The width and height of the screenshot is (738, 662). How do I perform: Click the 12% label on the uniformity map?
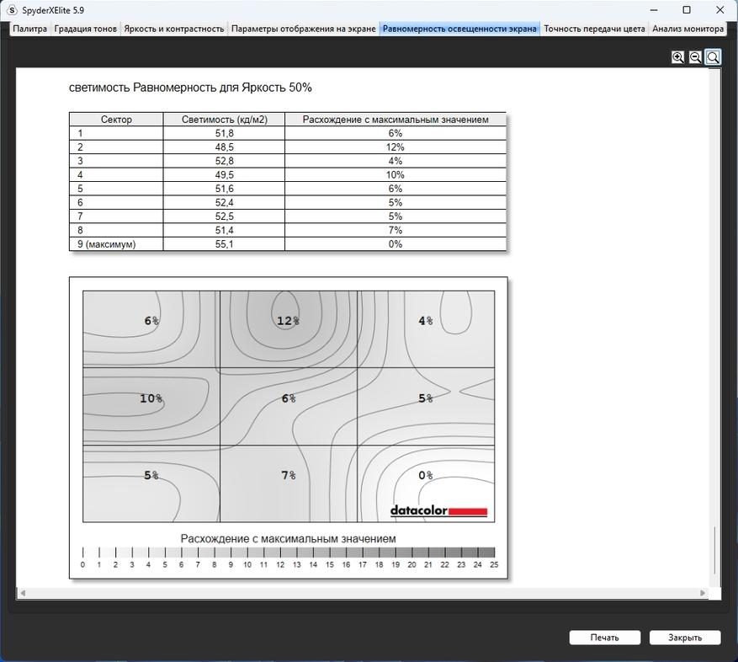pyautogui.click(x=288, y=321)
